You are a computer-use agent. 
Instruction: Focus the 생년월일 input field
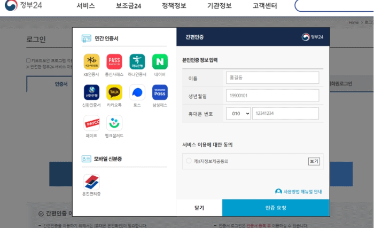[x=272, y=96]
